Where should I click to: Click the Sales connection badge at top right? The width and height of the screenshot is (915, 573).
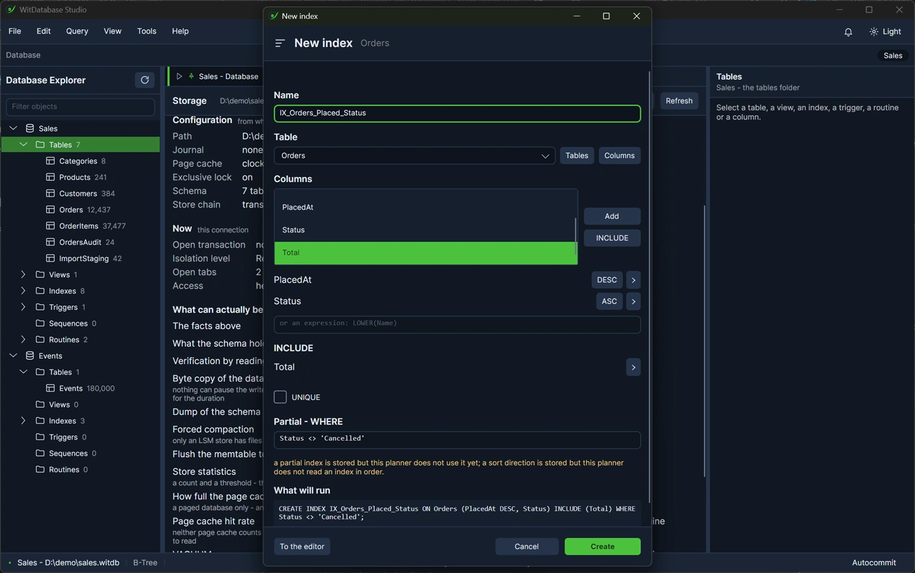(x=893, y=55)
